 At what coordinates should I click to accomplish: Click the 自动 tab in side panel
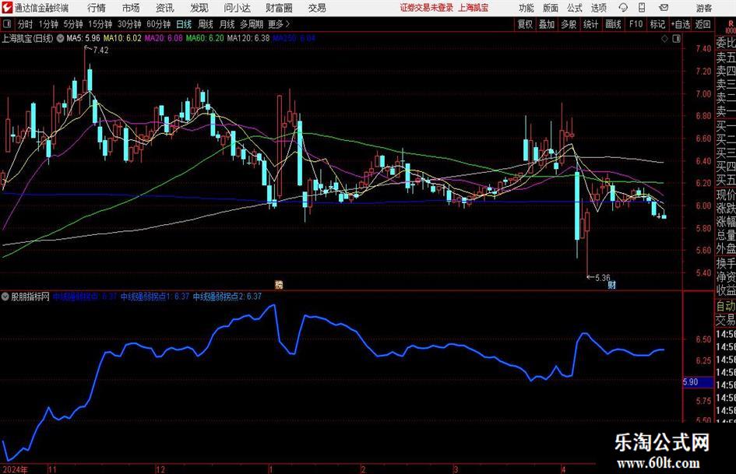[x=725, y=306]
